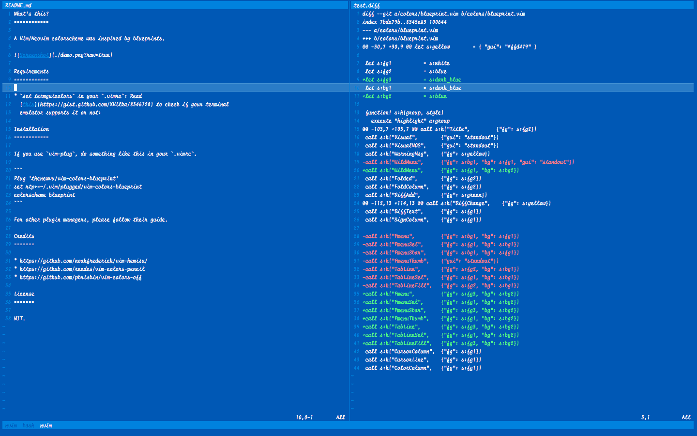The width and height of the screenshot is (697, 436).
Task: Click the 'index 7bdc79b..8345e83 100644' line
Action: pos(405,22)
